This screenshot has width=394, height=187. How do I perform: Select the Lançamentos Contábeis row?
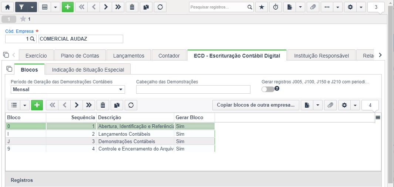click(110, 134)
